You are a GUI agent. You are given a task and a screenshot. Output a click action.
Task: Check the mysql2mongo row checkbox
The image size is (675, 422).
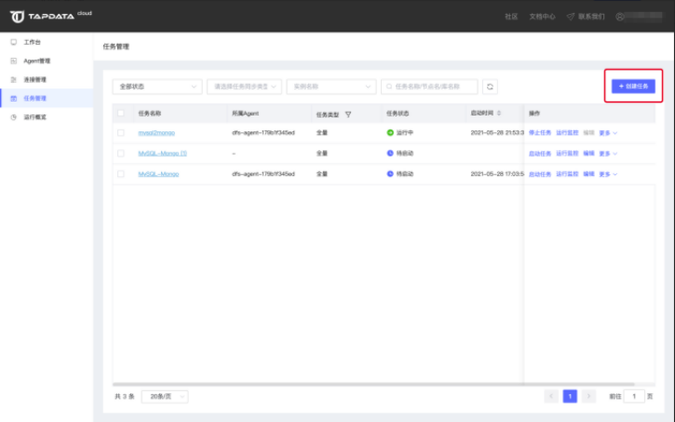(120, 132)
